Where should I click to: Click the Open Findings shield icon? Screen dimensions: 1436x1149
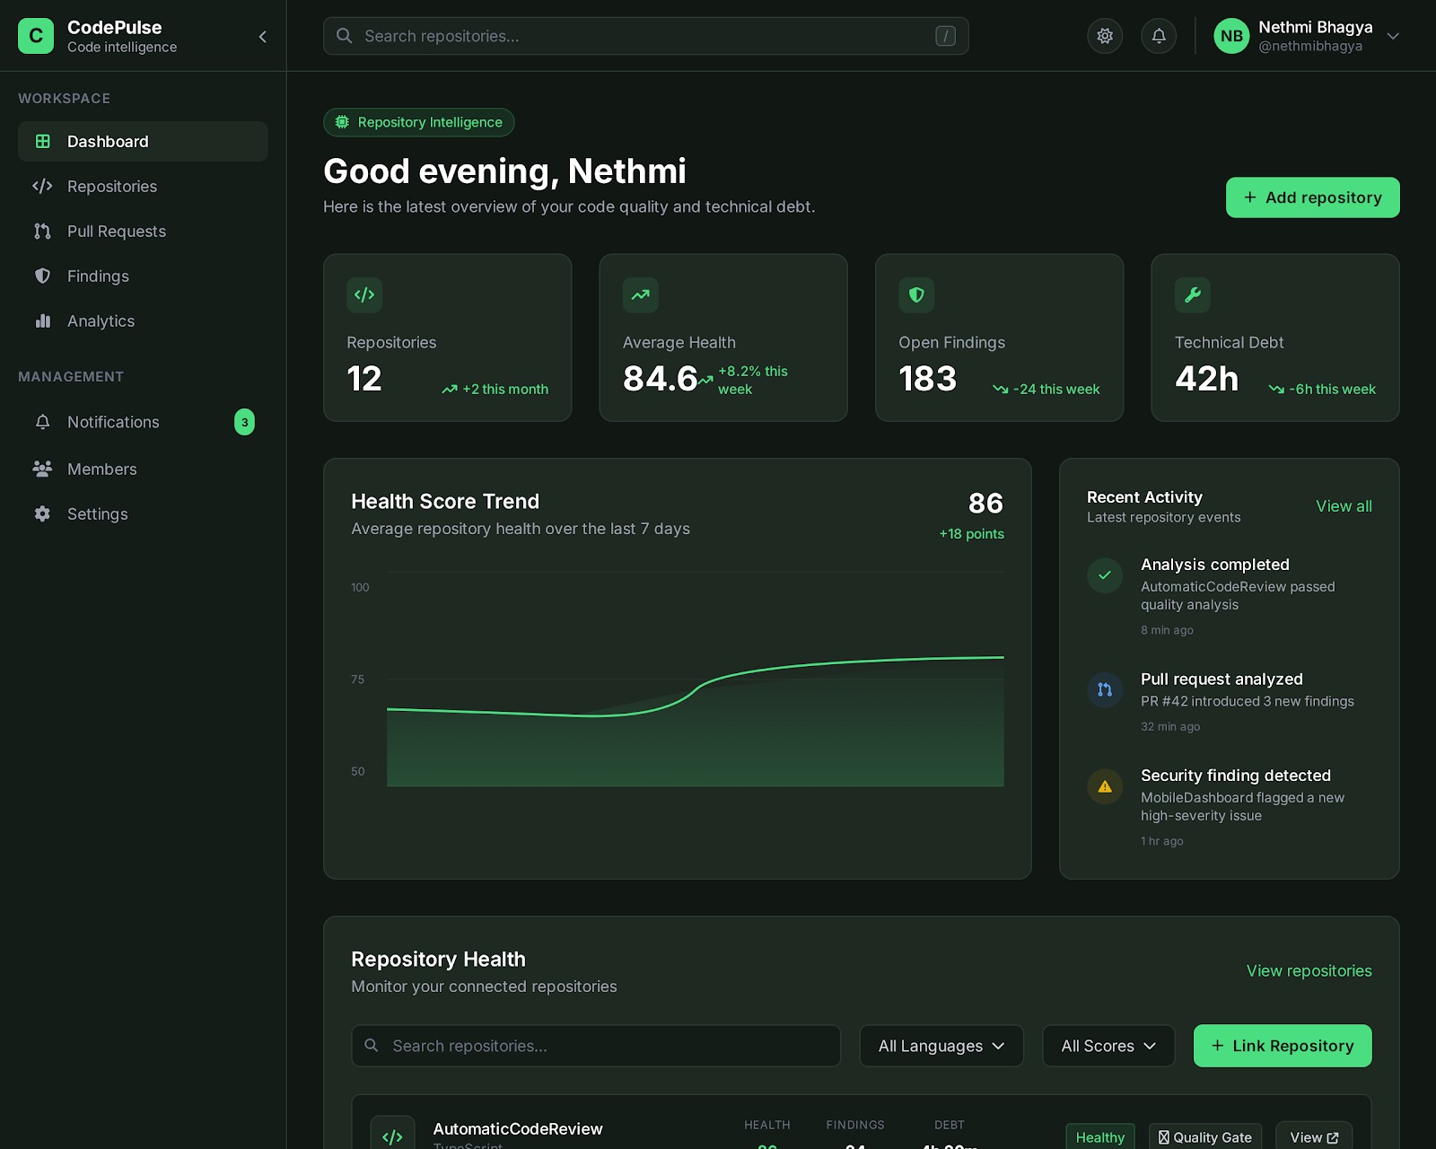tap(916, 294)
